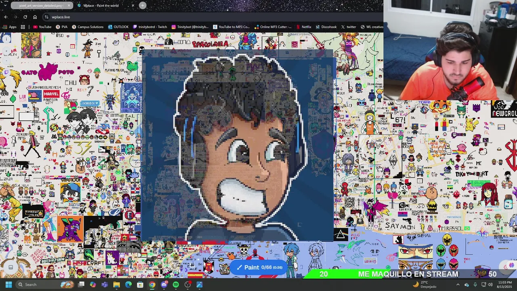
Task: Open the WL creativo bookmark
Action: coord(372,27)
